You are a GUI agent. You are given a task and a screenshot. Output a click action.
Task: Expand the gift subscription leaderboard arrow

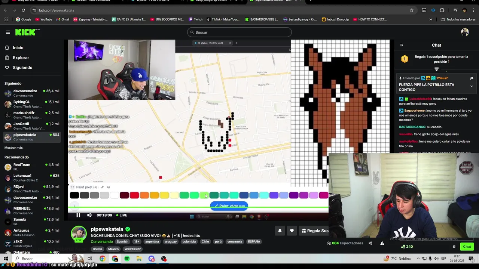tap(436, 69)
